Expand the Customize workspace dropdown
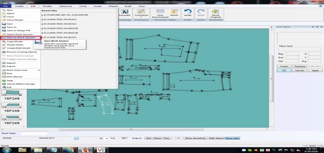Image resolution: width=324 pixels, height=153 pixels. tap(141, 13)
